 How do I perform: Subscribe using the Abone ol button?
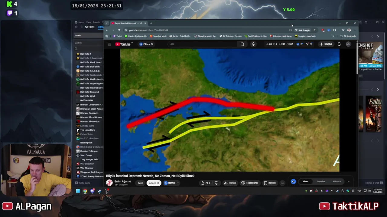(x=154, y=183)
